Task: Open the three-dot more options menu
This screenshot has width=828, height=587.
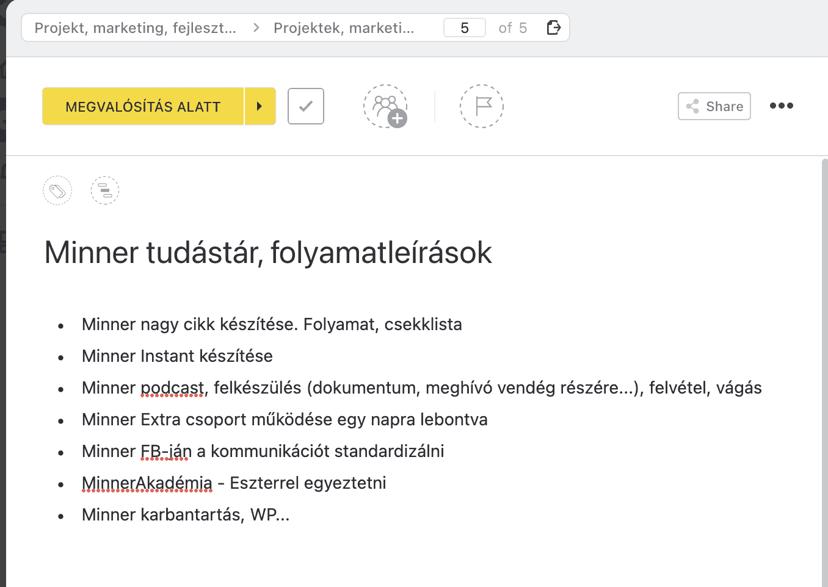Action: pyautogui.click(x=781, y=106)
